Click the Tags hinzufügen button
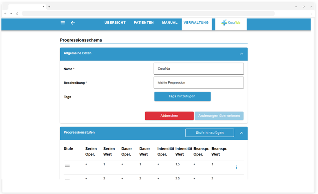Viewport: 318px width, 194px height. (x=182, y=96)
